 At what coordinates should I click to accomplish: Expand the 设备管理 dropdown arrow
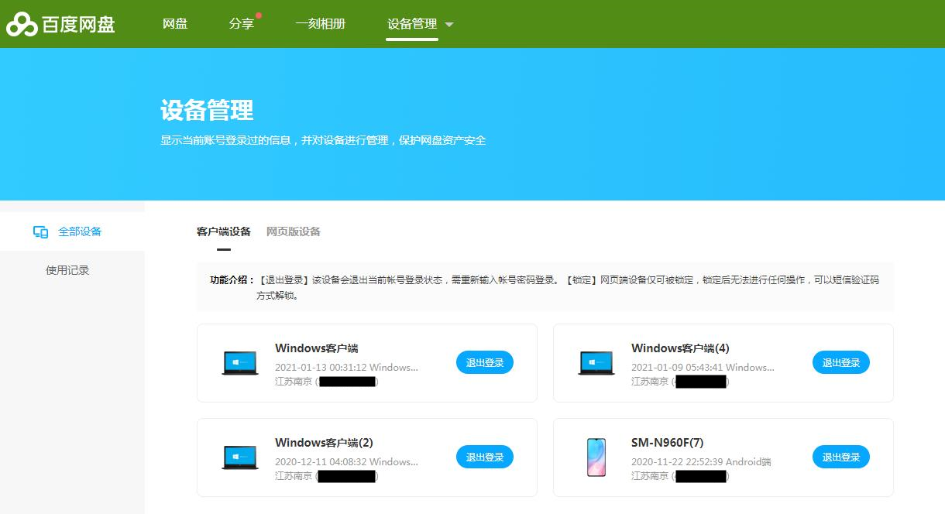pyautogui.click(x=449, y=25)
